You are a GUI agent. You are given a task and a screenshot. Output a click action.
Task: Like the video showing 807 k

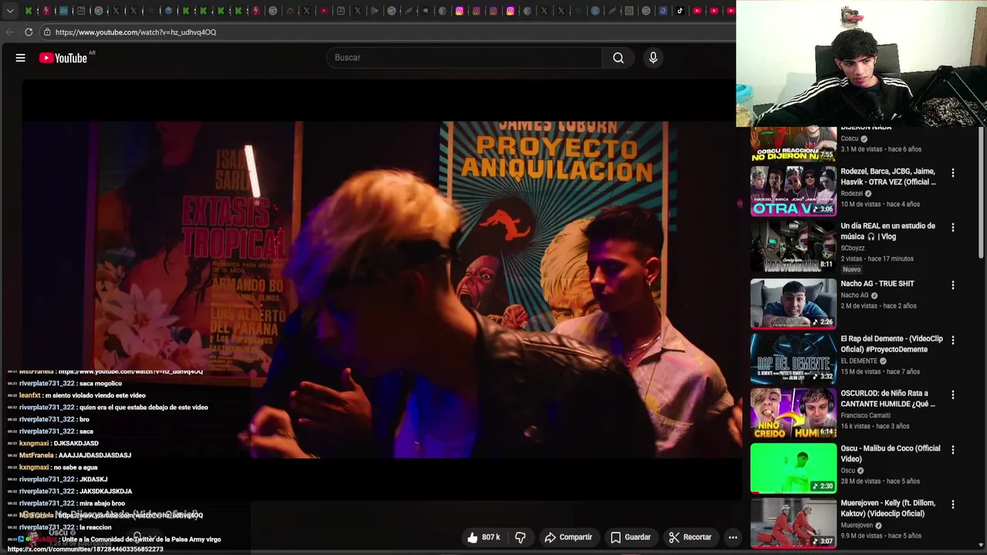click(x=483, y=537)
